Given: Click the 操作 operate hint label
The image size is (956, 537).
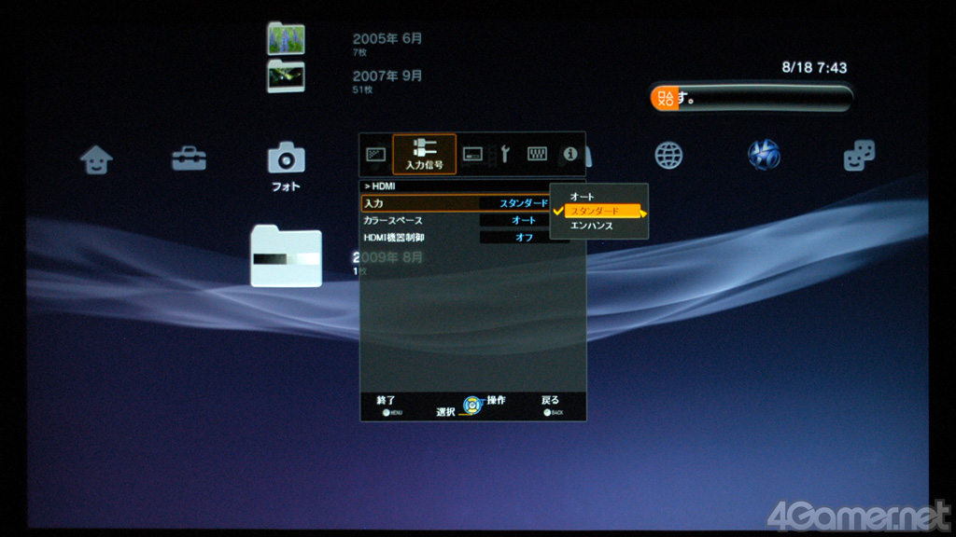Looking at the screenshot, I should point(497,400).
